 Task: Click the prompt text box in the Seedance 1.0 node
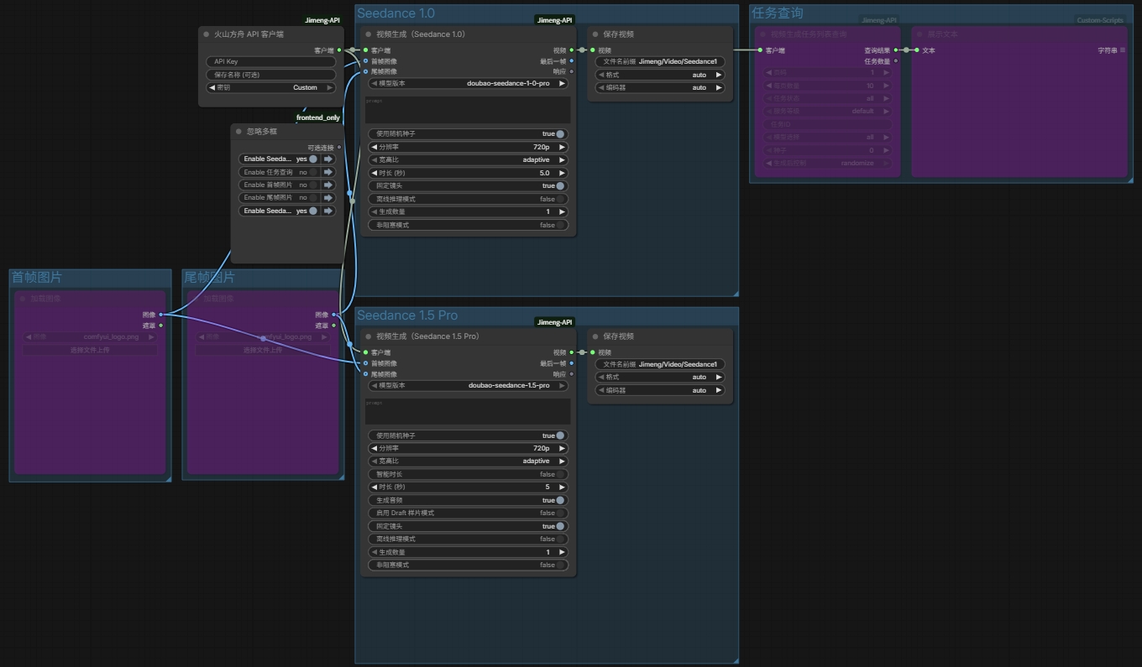468,110
